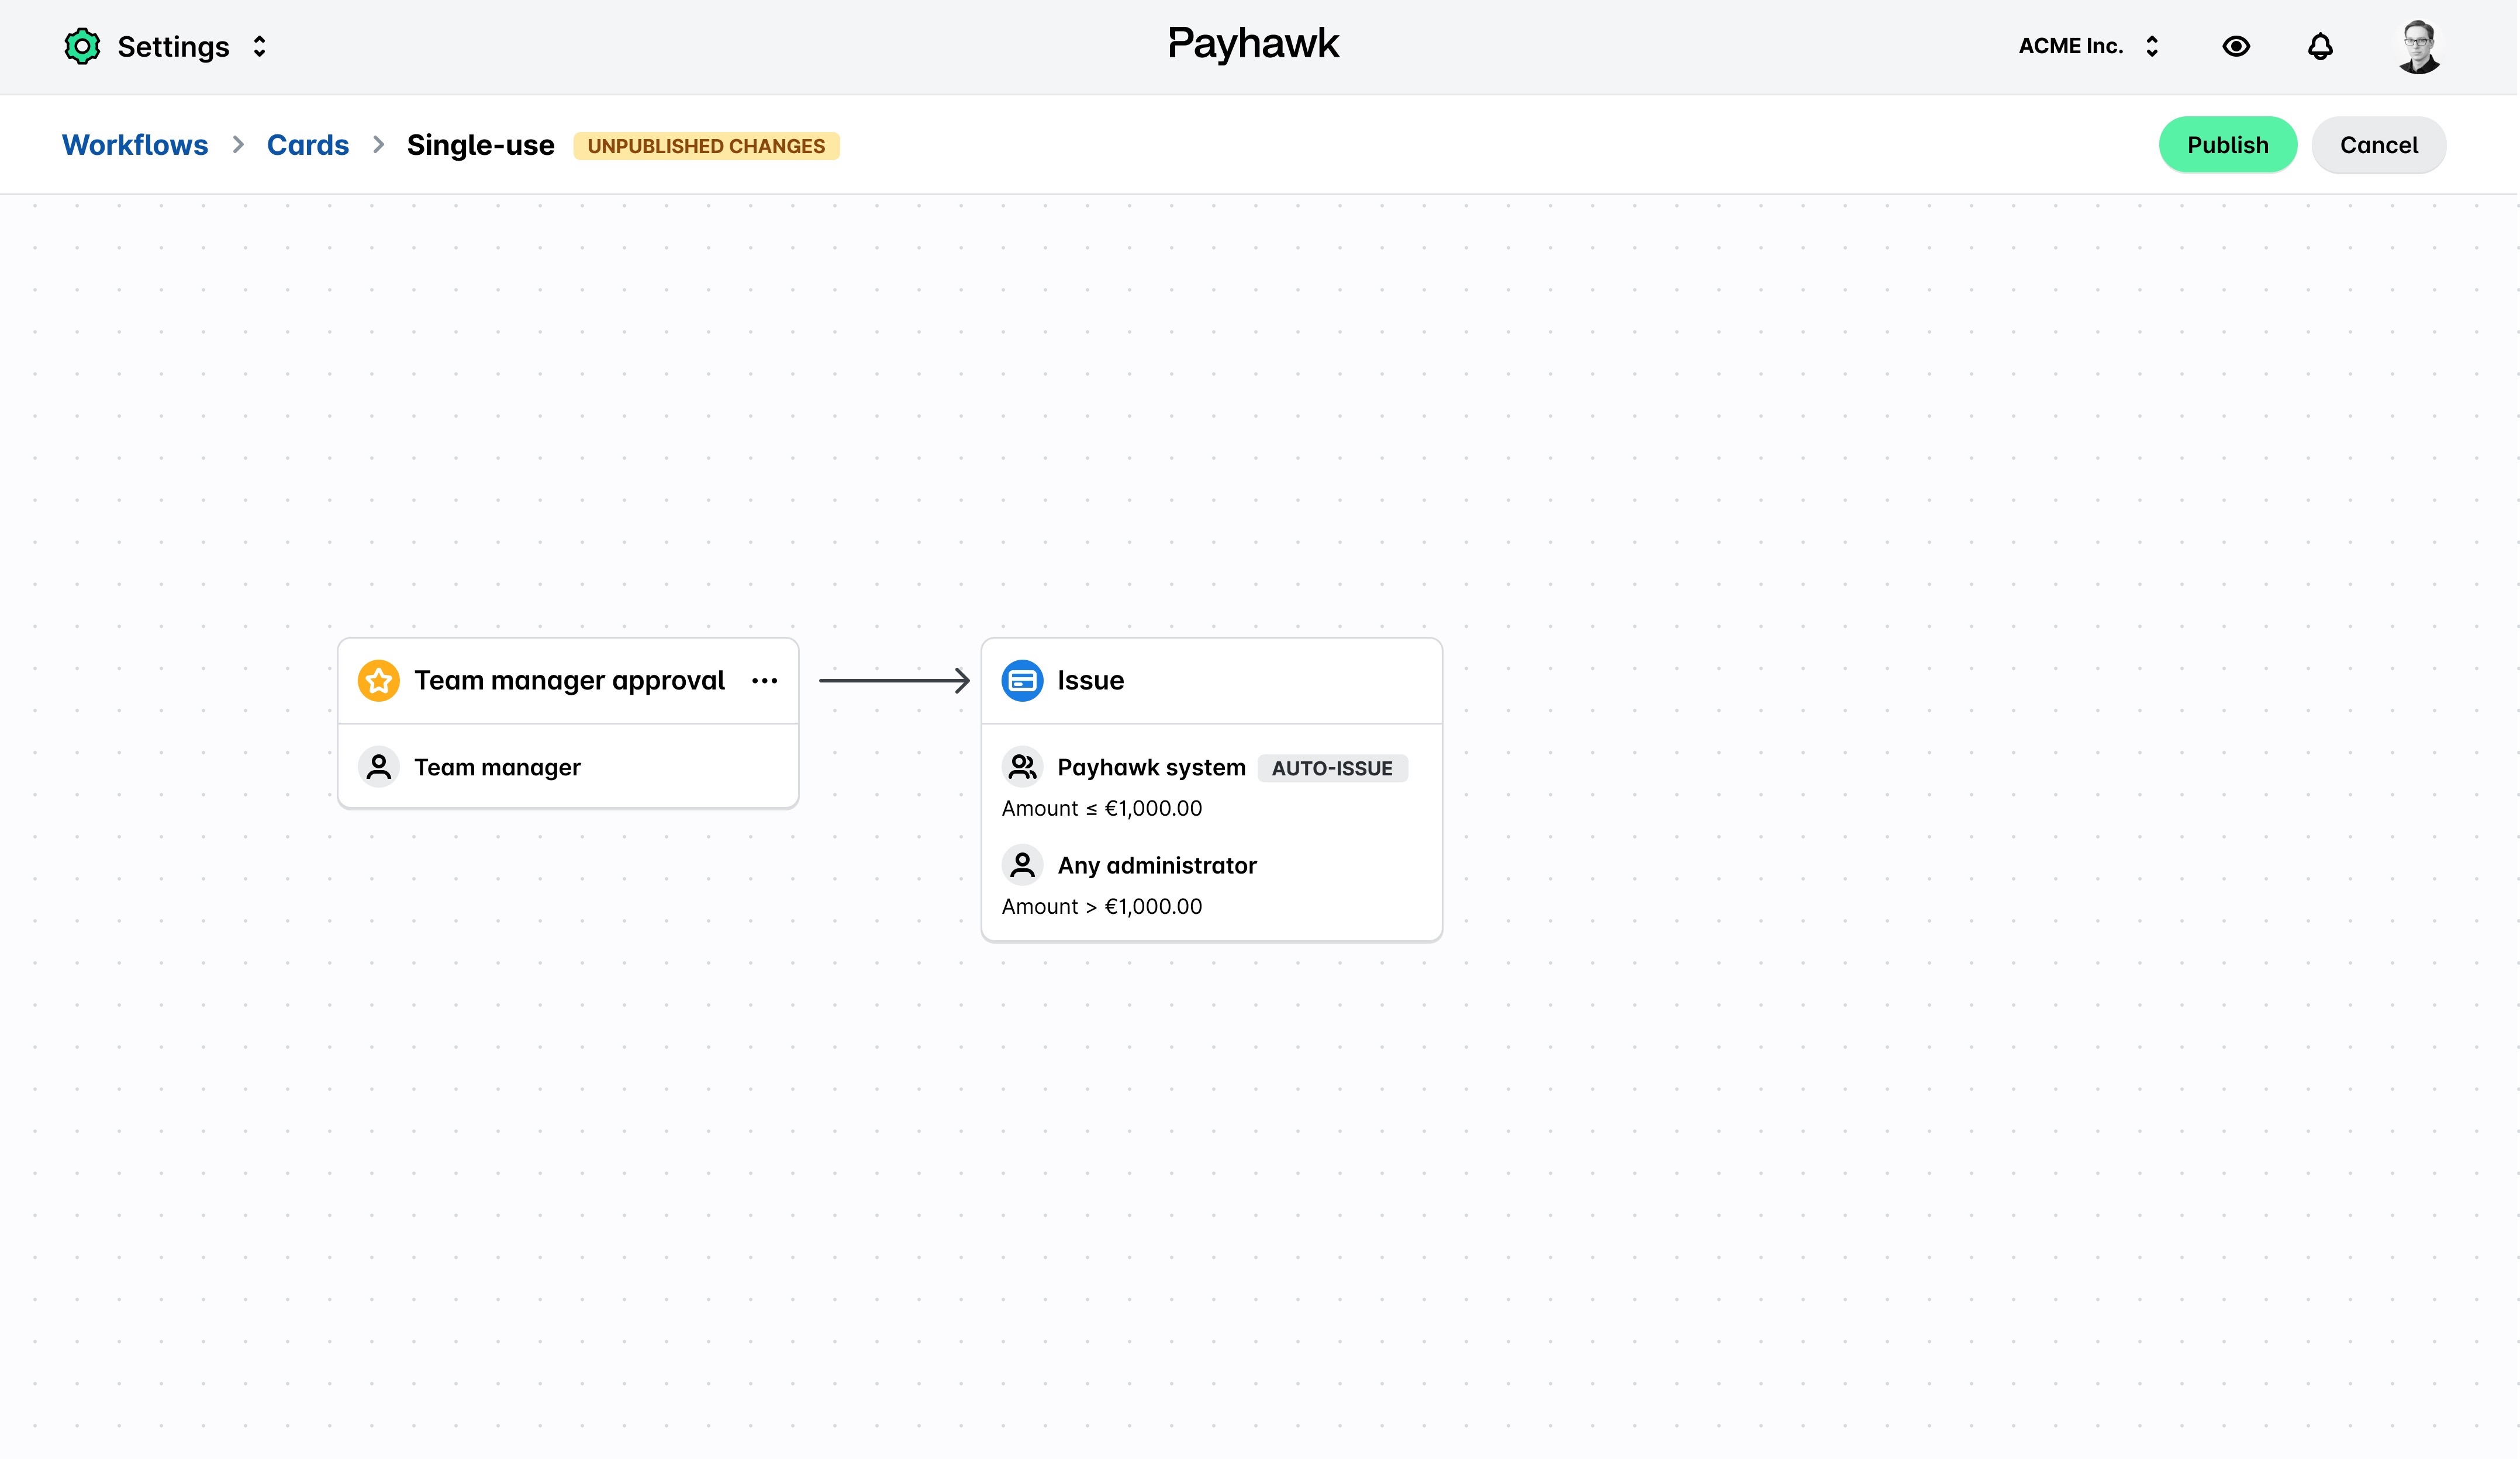Click the UNPUBLISHED CHANGES badge
This screenshot has height=1459, width=2520.
point(706,146)
